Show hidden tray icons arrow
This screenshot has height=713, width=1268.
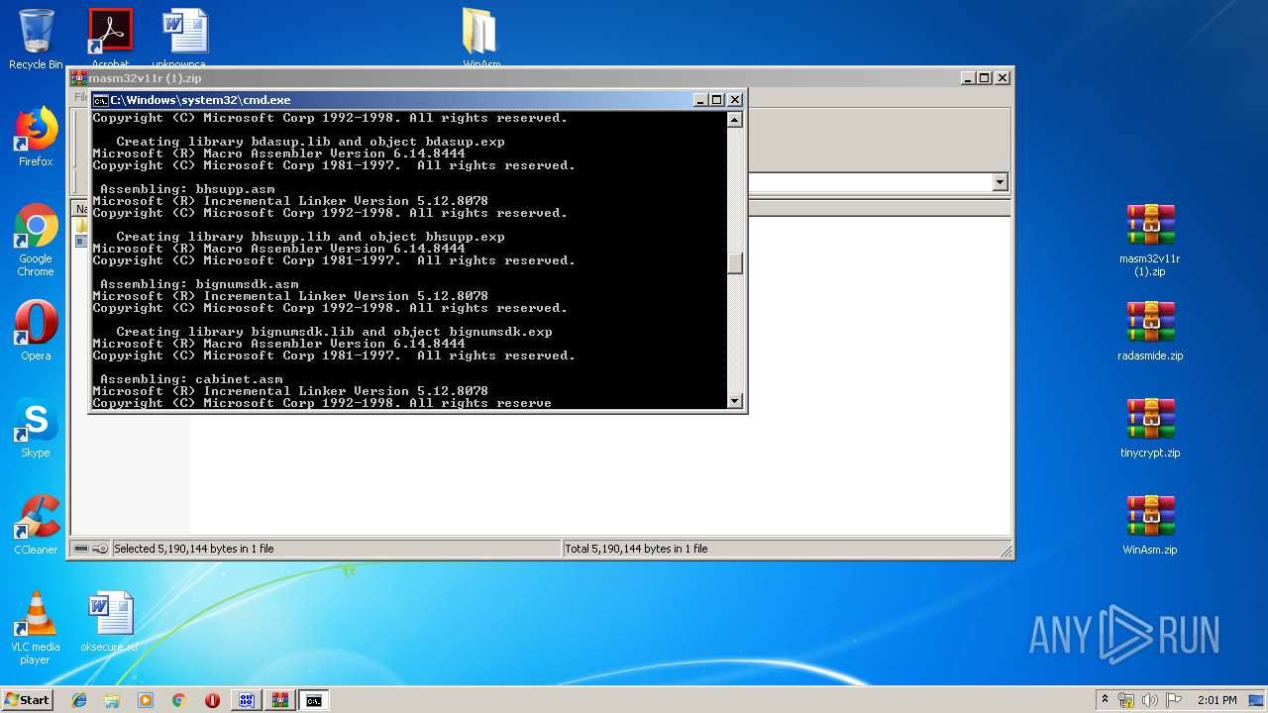point(1105,700)
